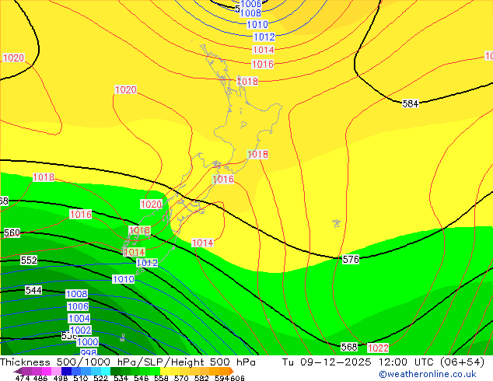
Task: Click the 1012 isobar label near the top
Action: pos(264,37)
